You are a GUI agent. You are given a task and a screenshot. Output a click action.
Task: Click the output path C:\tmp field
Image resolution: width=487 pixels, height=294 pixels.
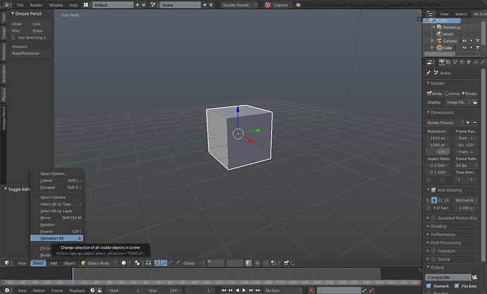[448, 277]
